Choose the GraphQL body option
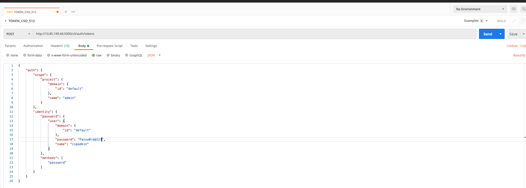This screenshot has width=526, height=188. (126, 55)
